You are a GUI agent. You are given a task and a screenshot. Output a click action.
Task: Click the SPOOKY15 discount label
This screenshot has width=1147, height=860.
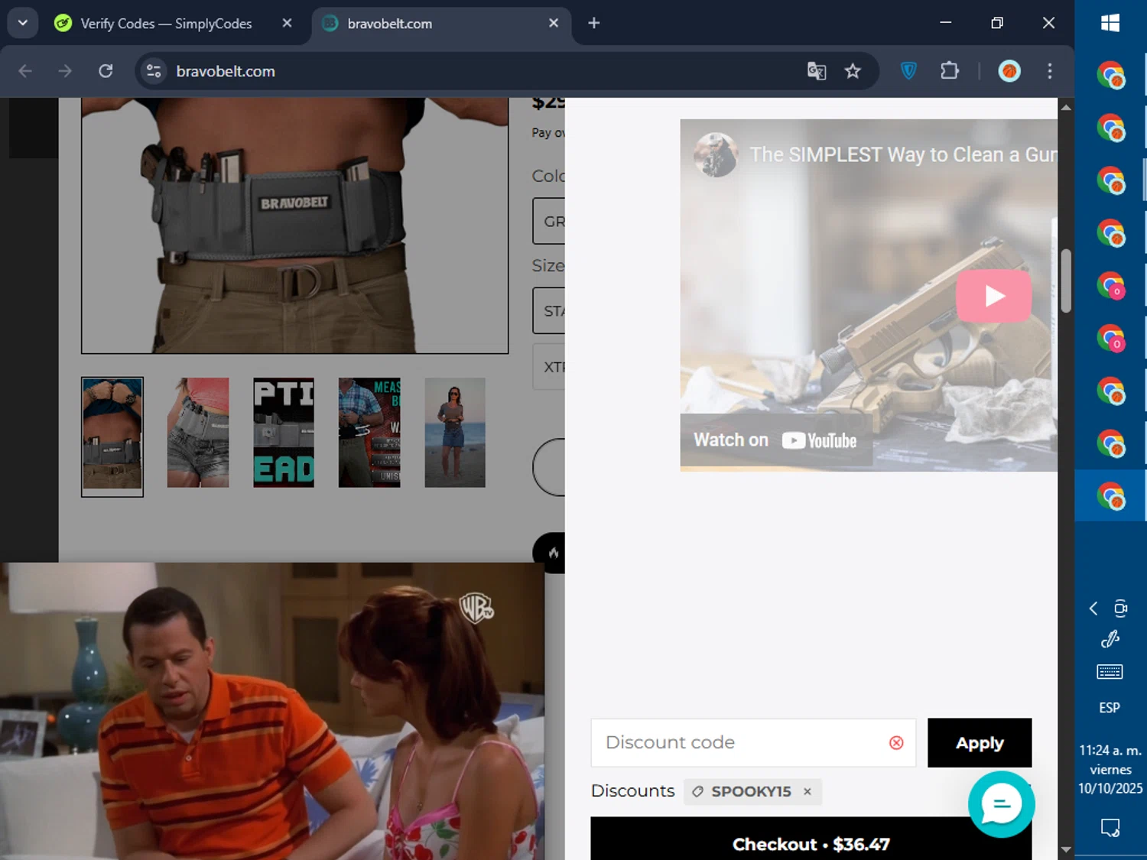751,792
